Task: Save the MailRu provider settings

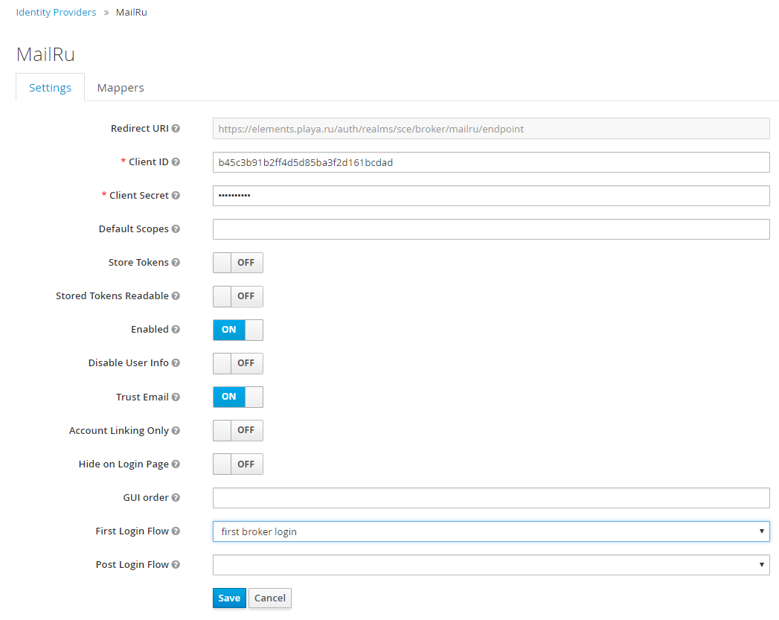Action: (x=229, y=598)
